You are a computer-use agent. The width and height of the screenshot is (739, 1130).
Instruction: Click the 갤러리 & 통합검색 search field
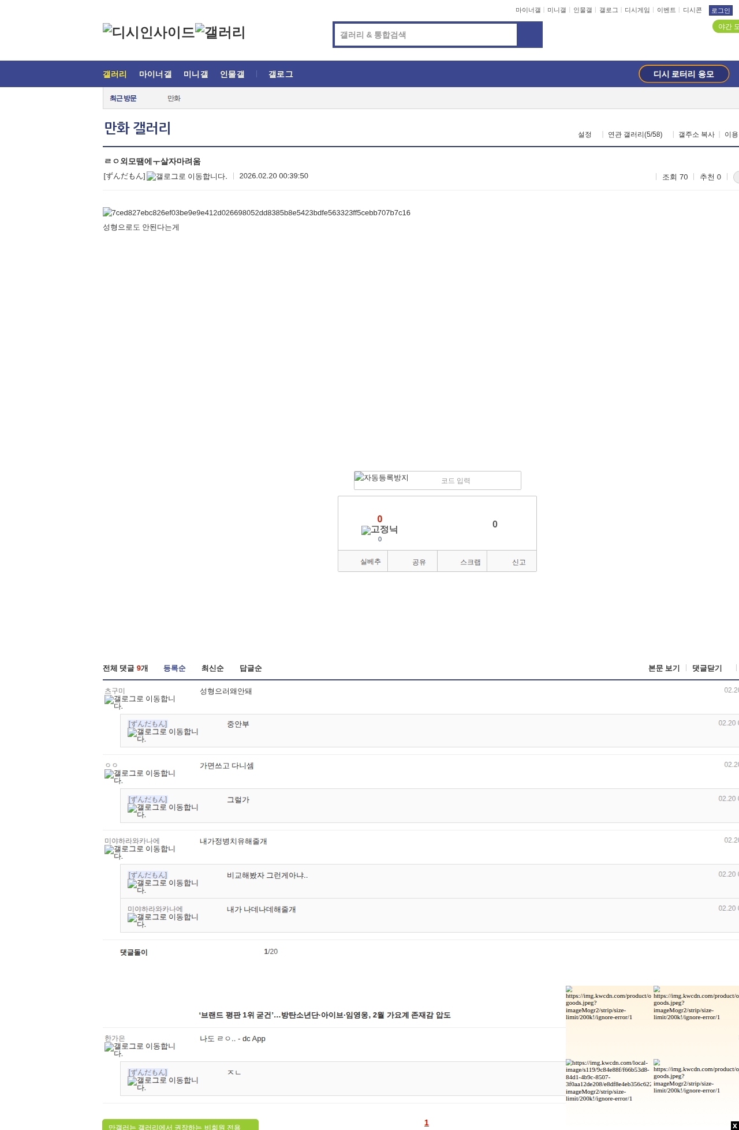[426, 35]
